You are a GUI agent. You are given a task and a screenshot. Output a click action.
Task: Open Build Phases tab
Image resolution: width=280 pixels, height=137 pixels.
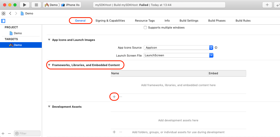217,21
